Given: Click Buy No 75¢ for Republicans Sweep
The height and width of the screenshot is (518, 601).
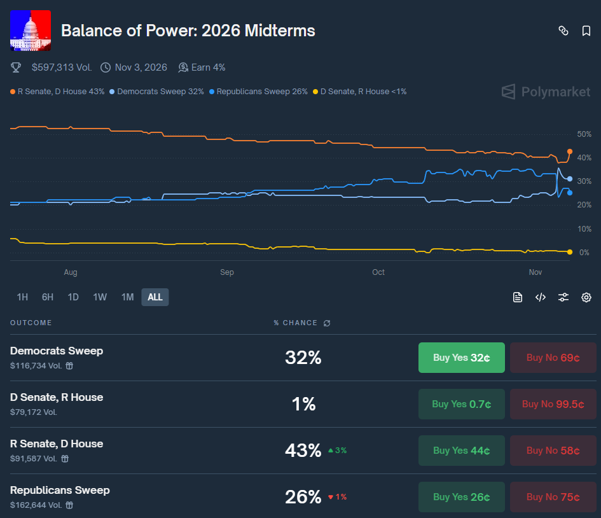Looking at the screenshot, I should point(553,497).
